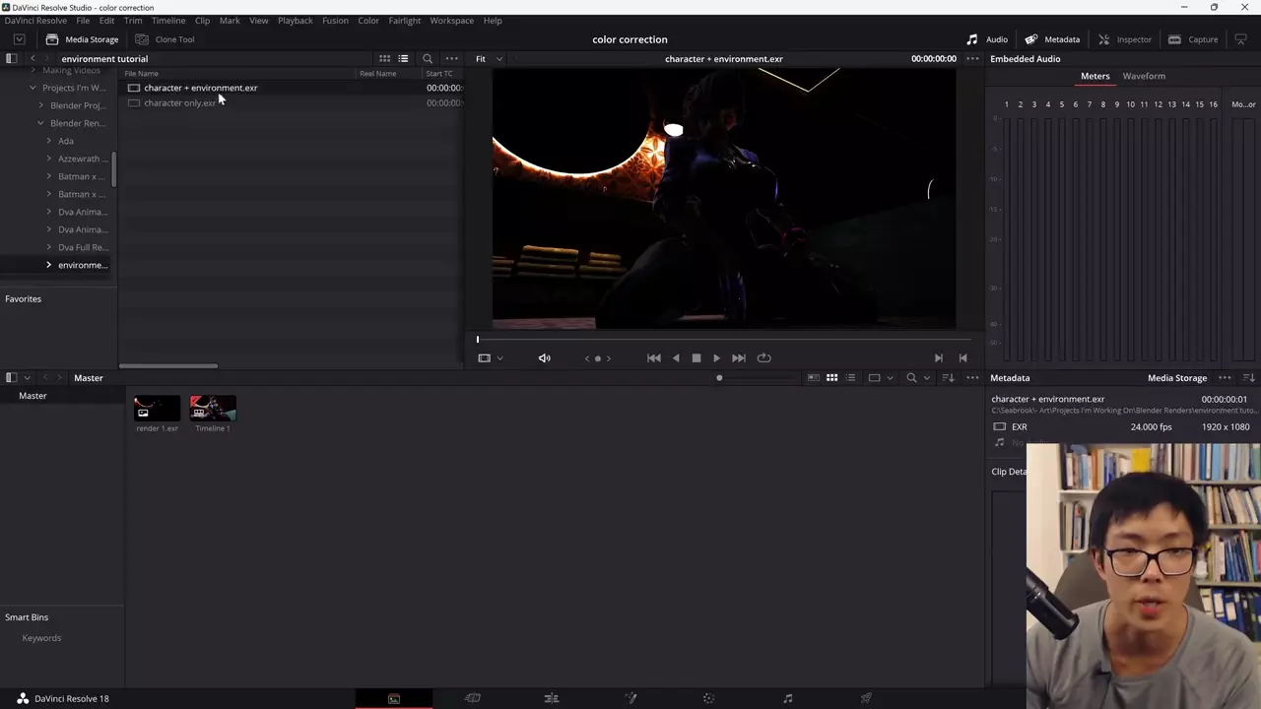Go to the Fairlight music note page

(x=787, y=698)
